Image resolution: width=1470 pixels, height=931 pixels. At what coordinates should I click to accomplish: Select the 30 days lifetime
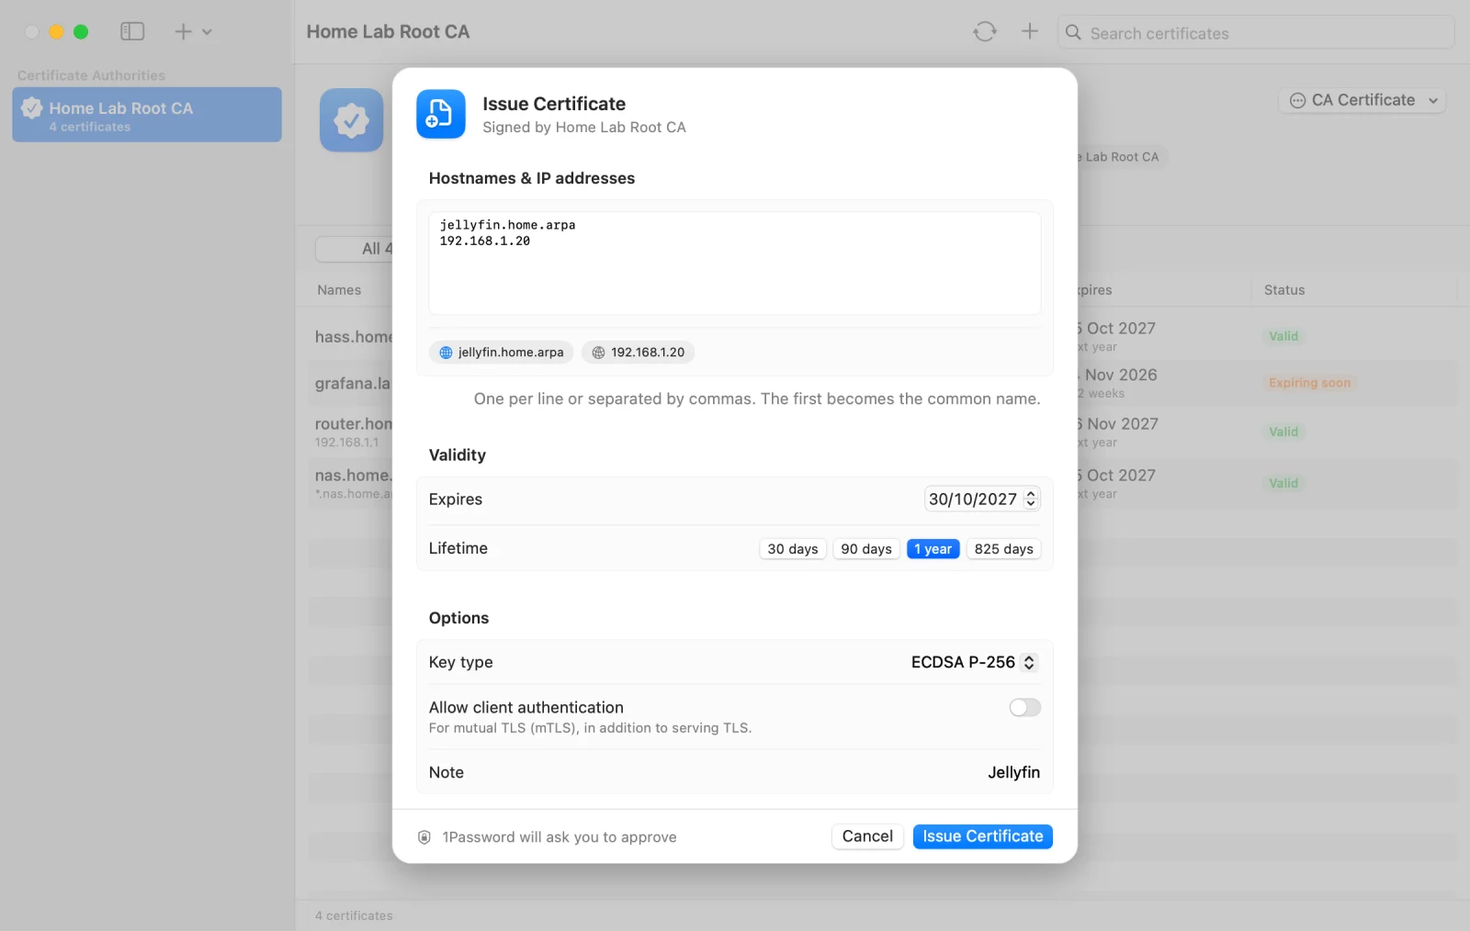pos(792,549)
